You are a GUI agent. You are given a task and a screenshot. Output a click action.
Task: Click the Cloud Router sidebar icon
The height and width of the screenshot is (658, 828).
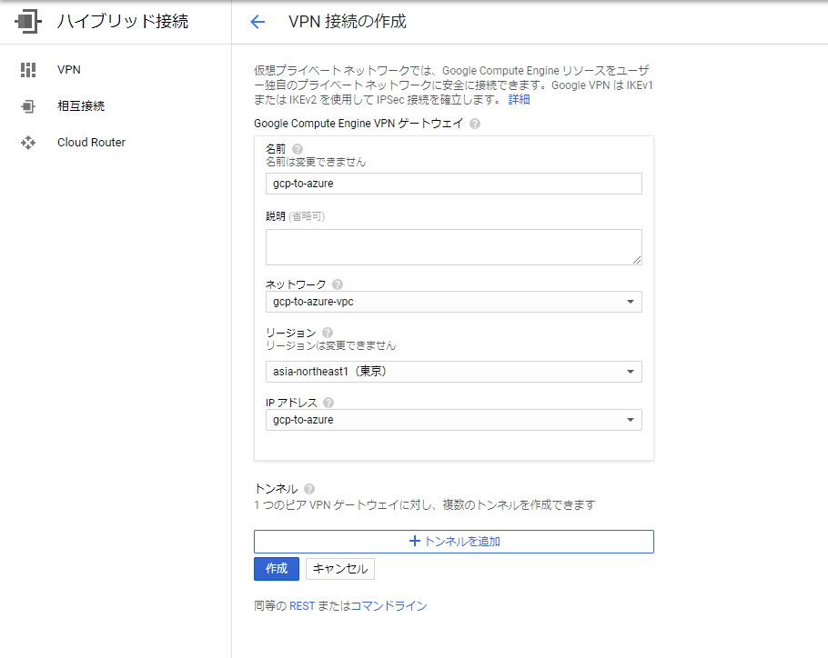pos(28,143)
